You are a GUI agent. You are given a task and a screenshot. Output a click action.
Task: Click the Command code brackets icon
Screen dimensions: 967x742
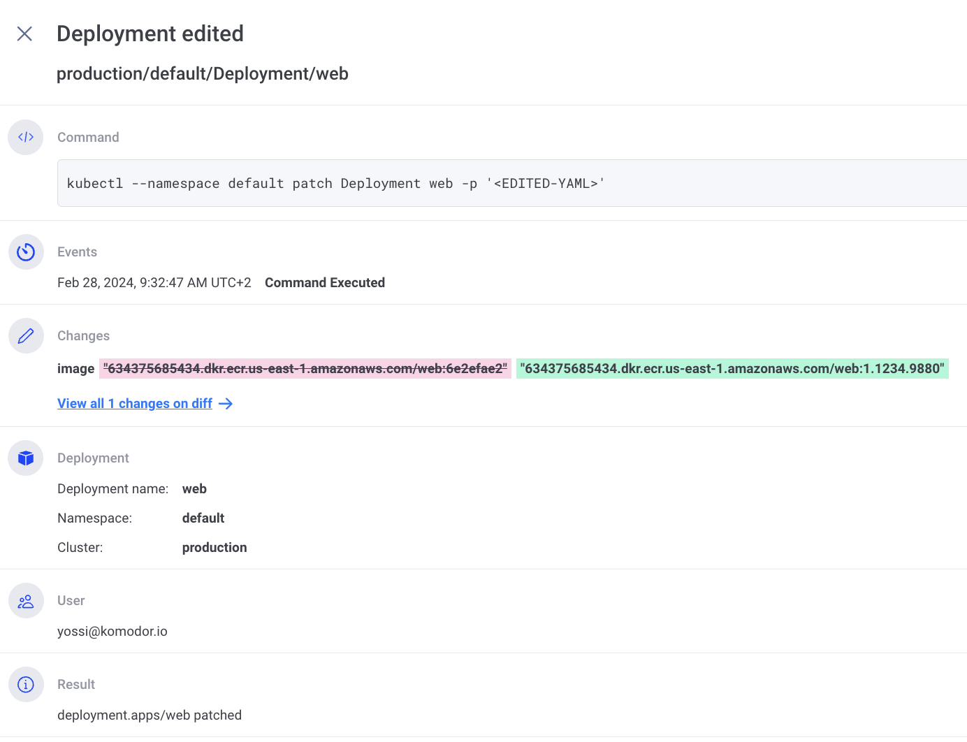click(26, 137)
